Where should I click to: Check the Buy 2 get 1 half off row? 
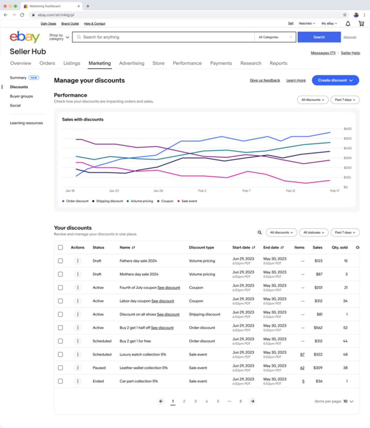[60, 328]
